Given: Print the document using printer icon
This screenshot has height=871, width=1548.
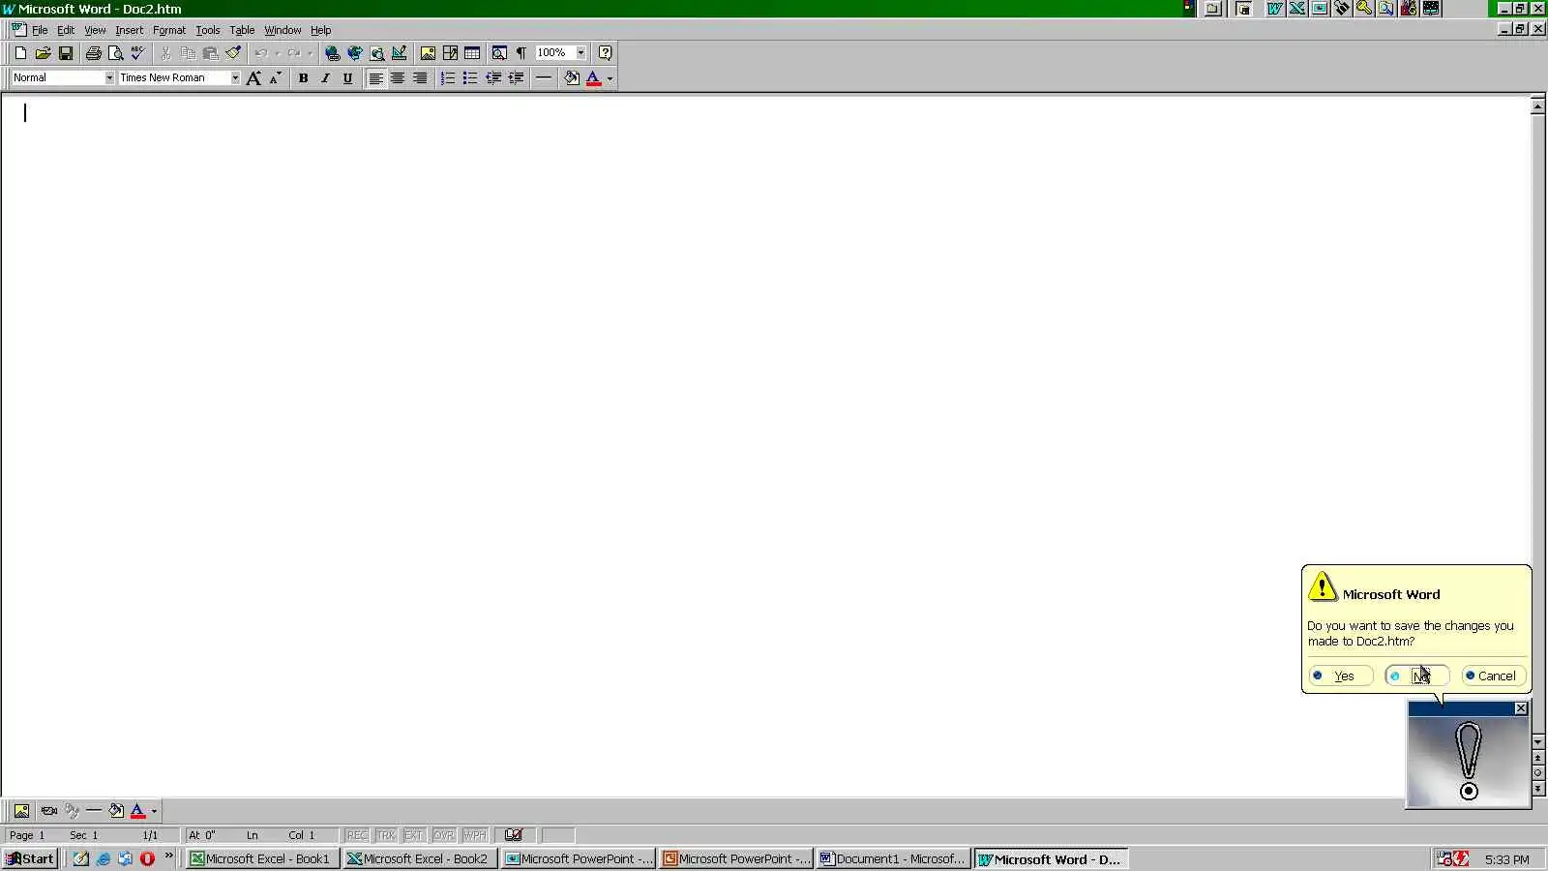Looking at the screenshot, I should coord(94,53).
